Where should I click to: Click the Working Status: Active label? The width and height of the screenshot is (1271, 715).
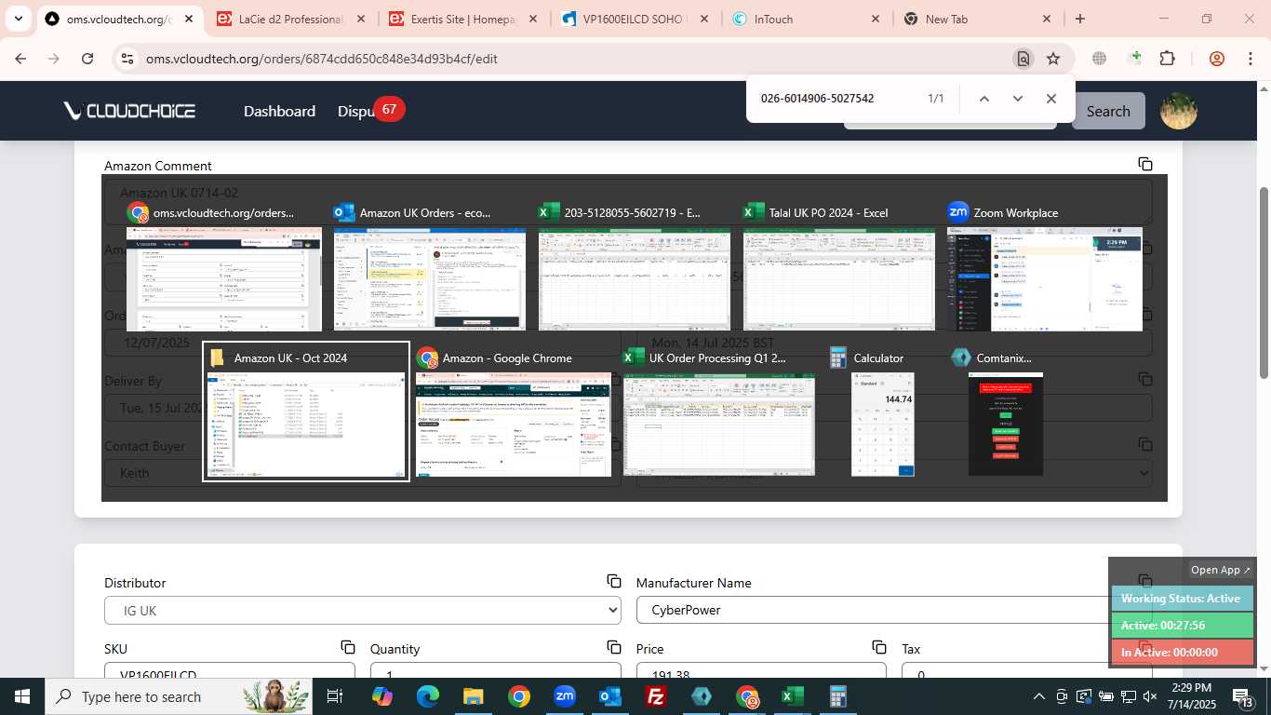pos(1181,599)
